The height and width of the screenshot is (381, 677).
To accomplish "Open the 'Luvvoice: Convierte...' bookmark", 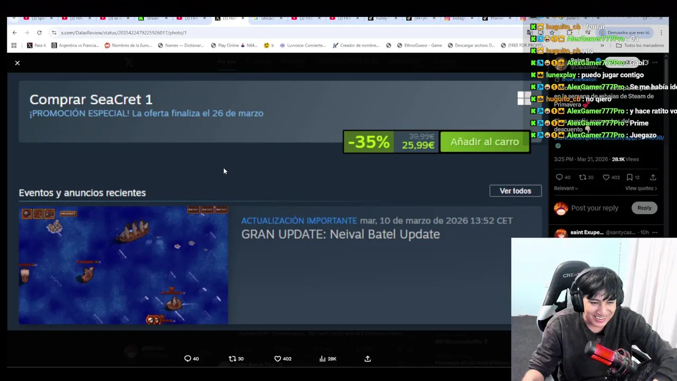I will [x=302, y=46].
